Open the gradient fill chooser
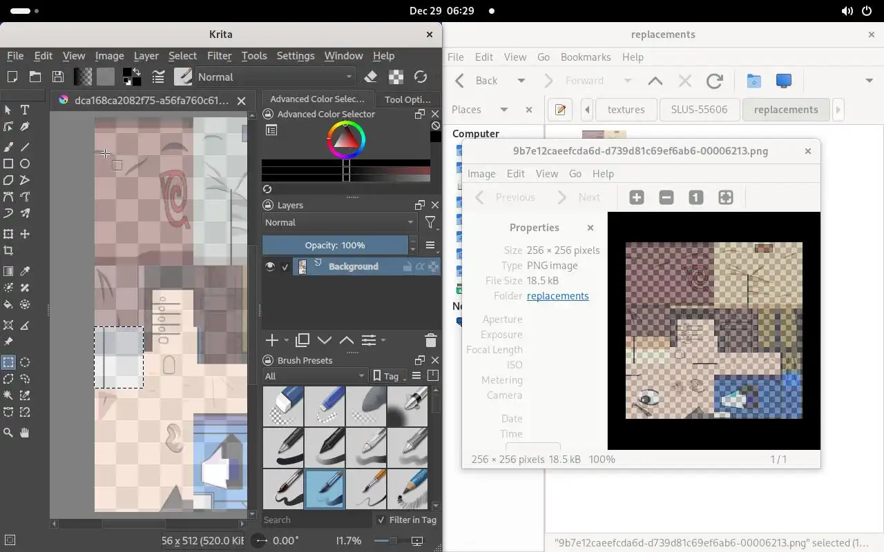 [83, 77]
